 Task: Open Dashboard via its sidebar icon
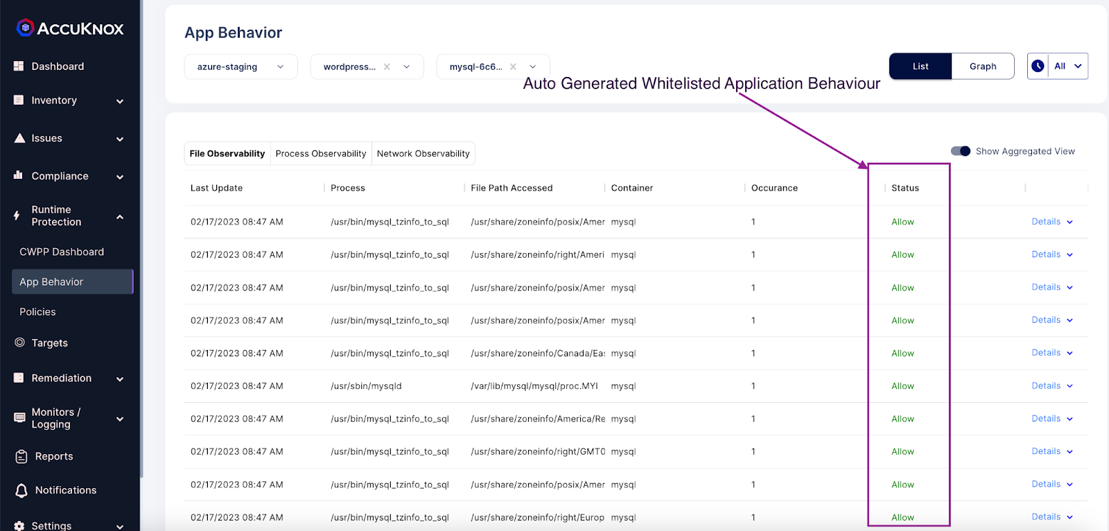tap(19, 66)
